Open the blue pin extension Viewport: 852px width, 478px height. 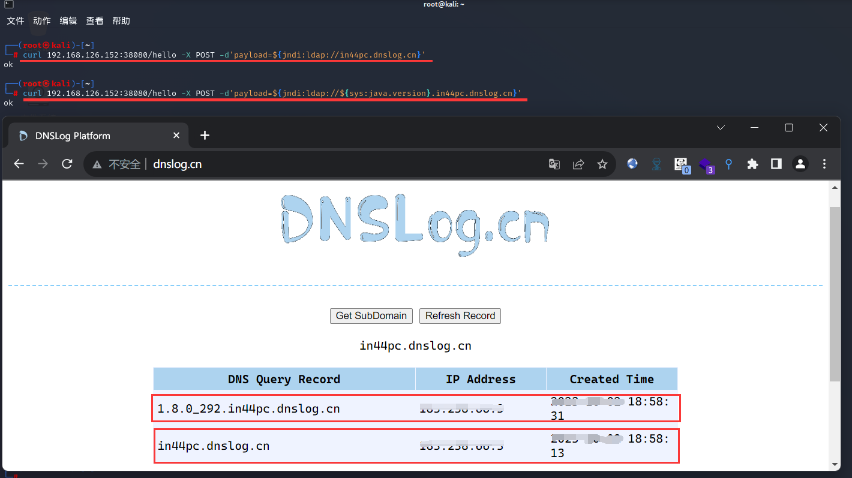click(x=728, y=164)
